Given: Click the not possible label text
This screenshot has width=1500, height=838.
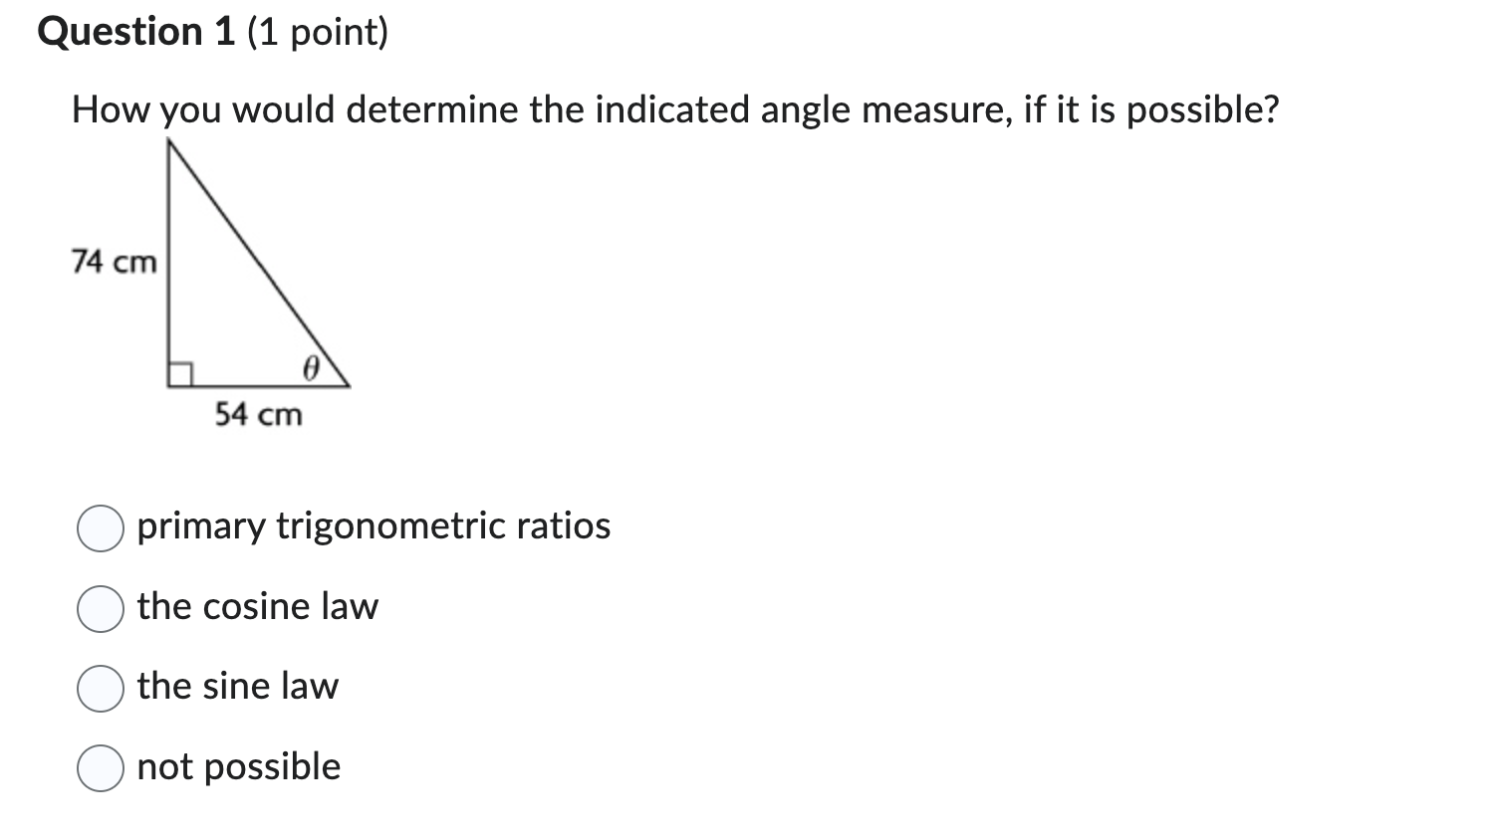Looking at the screenshot, I should pos(237,767).
